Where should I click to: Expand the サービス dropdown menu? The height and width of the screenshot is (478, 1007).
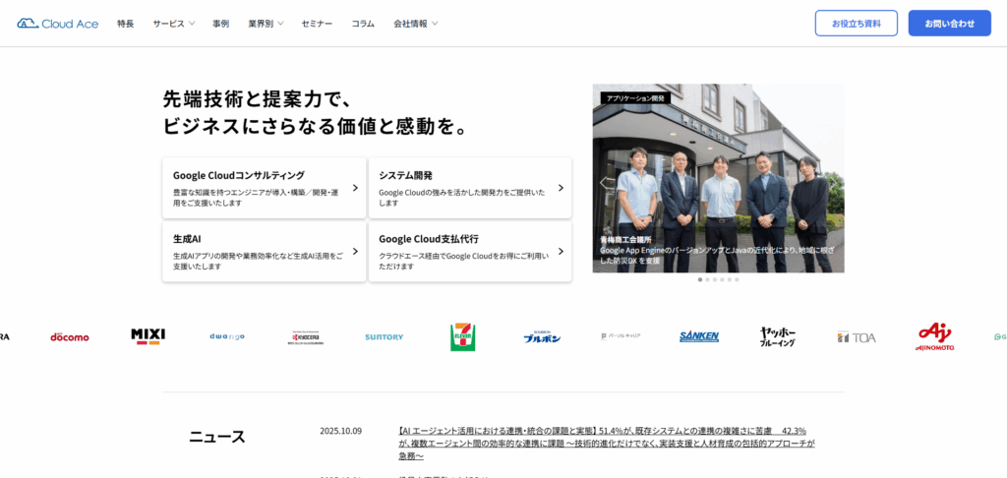pyautogui.click(x=173, y=24)
